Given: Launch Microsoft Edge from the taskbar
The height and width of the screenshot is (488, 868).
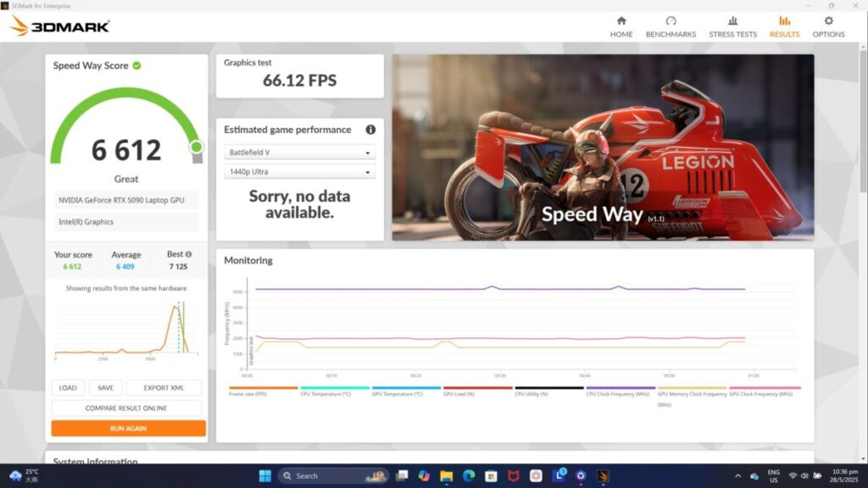Looking at the screenshot, I should [x=469, y=476].
